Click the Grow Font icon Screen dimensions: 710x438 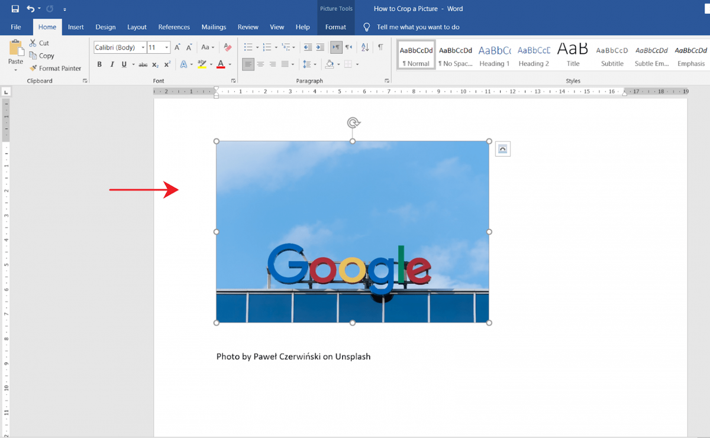(x=177, y=47)
